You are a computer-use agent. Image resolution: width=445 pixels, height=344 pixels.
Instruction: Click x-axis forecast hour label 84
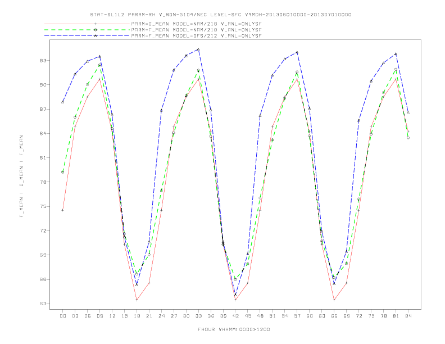click(408, 316)
